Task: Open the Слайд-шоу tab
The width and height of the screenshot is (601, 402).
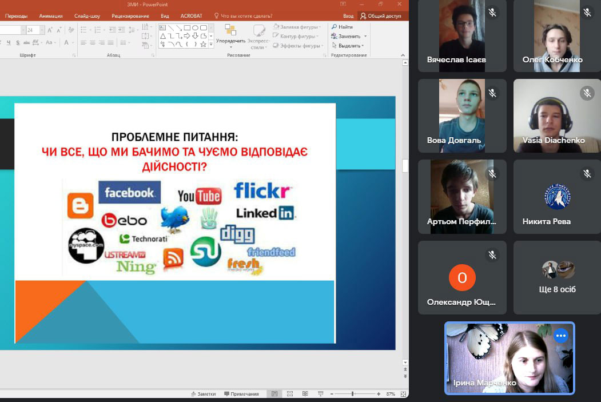Action: 87,15
